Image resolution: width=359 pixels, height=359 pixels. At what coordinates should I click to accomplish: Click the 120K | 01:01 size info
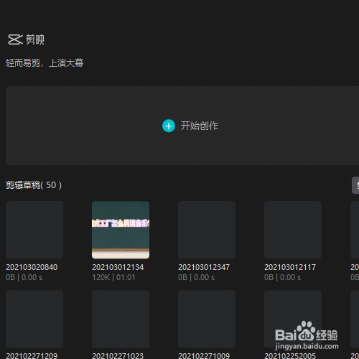point(113,277)
